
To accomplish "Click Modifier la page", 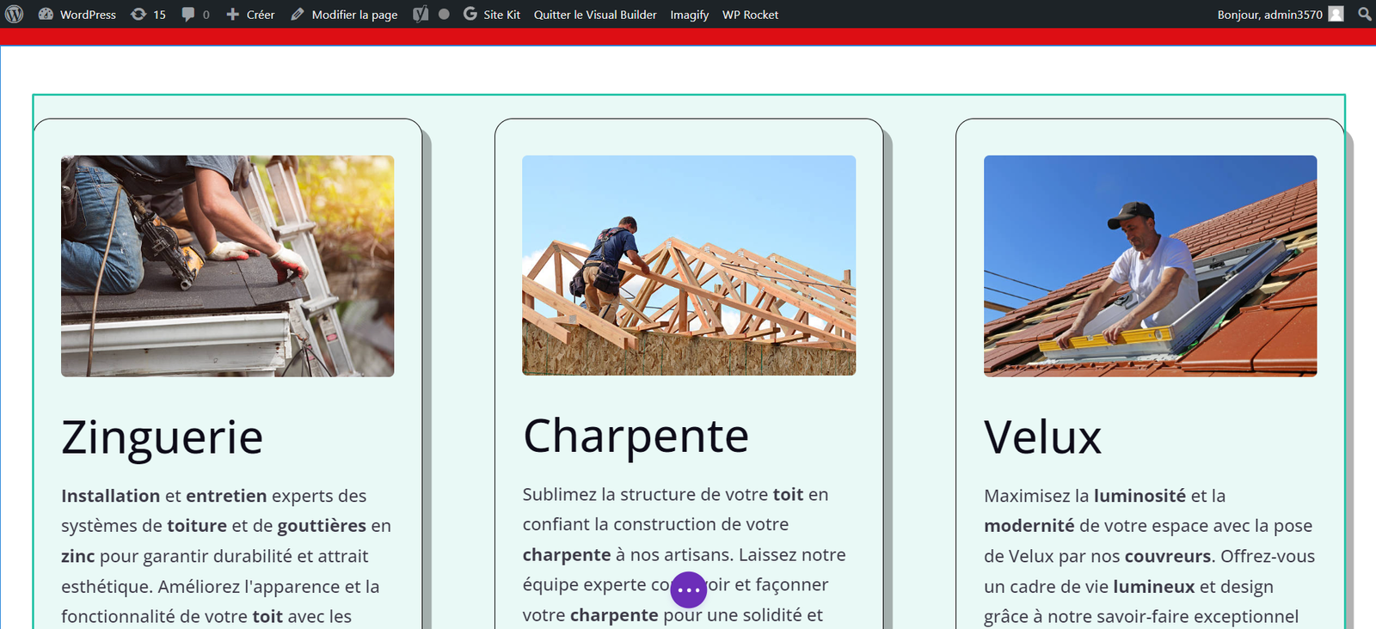I will pos(344,15).
